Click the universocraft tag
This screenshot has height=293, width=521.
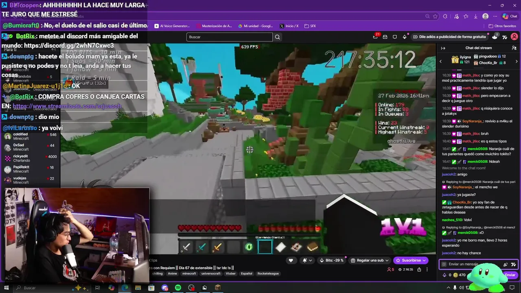tap(211, 273)
